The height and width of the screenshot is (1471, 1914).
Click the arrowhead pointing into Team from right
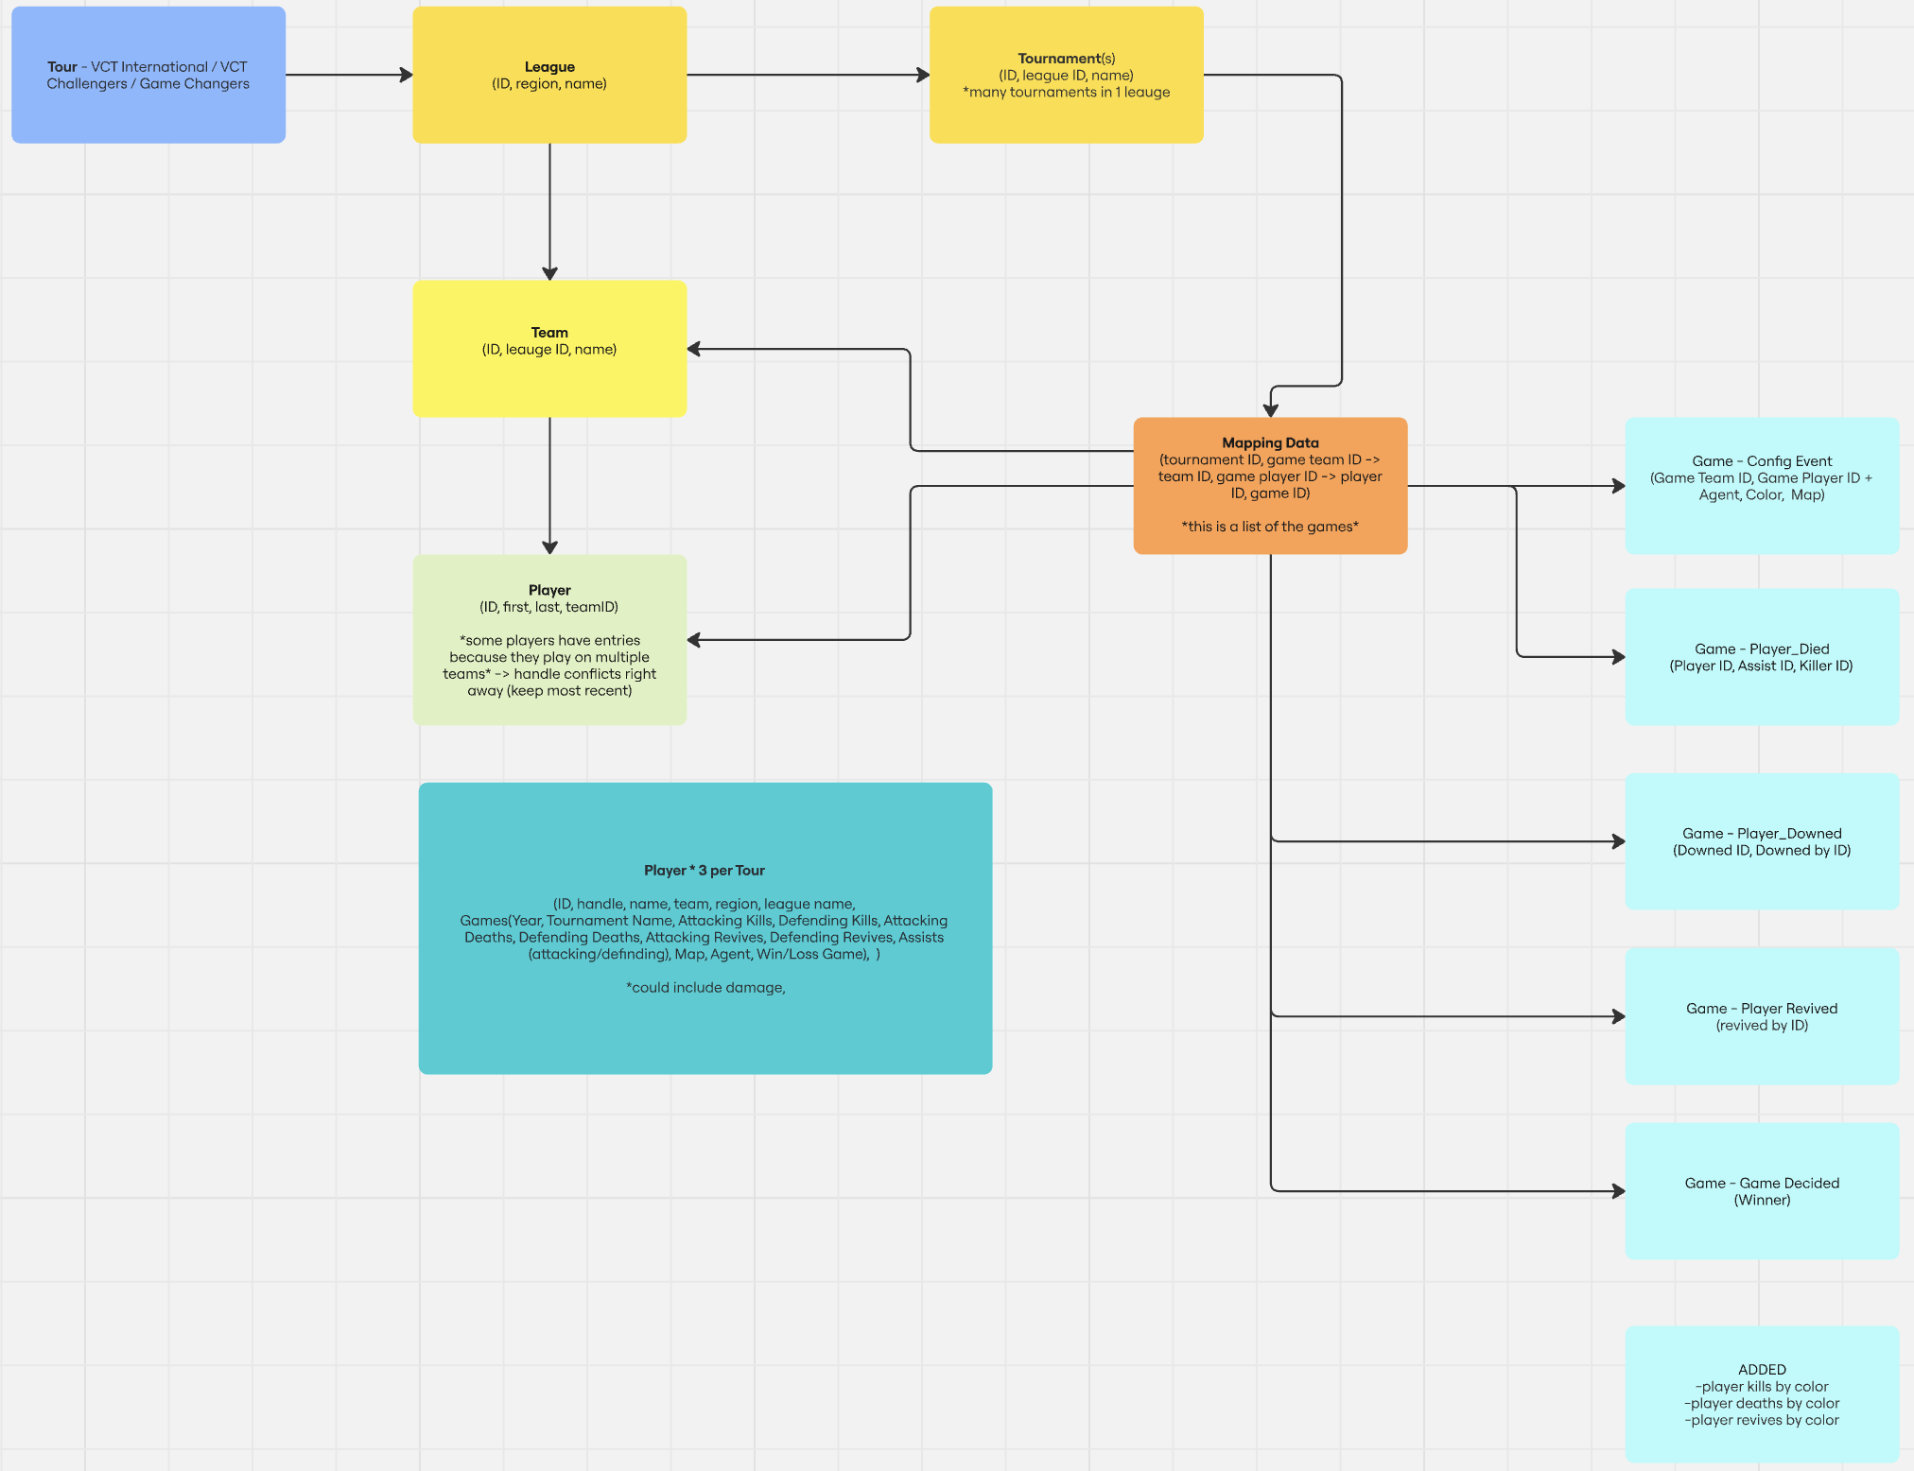695,349
